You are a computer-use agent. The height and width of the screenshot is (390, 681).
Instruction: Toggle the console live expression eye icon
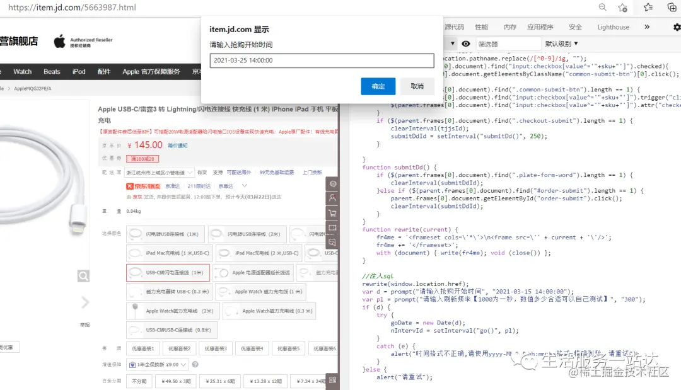point(465,44)
